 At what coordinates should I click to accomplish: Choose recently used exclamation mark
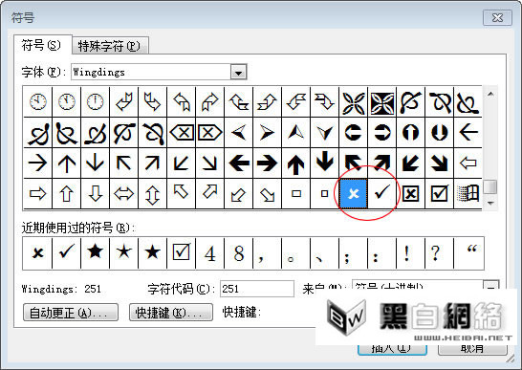click(x=411, y=253)
